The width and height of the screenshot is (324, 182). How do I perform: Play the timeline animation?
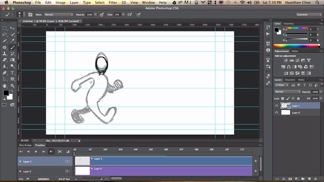[36, 152]
